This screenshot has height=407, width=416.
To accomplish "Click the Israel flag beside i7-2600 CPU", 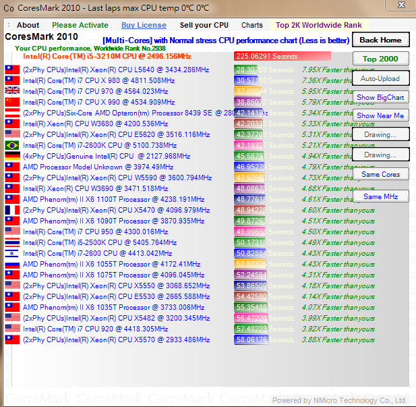I will (12, 253).
